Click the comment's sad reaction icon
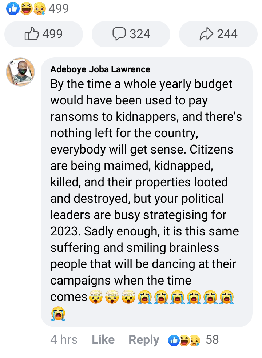 tap(195, 341)
